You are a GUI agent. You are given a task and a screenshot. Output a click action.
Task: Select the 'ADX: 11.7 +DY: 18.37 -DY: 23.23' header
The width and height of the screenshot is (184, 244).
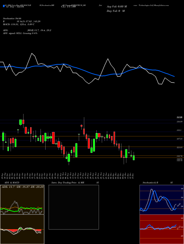pos(22,187)
